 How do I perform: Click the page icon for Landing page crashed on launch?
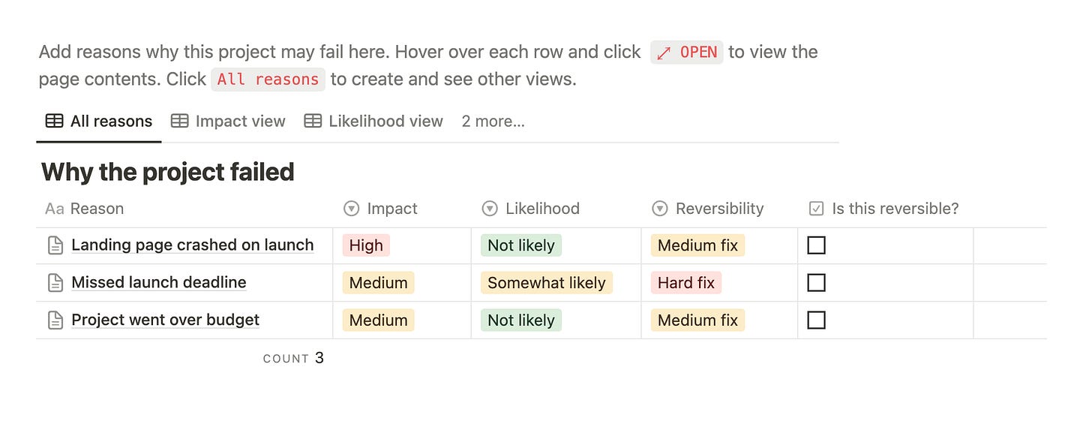pos(54,245)
